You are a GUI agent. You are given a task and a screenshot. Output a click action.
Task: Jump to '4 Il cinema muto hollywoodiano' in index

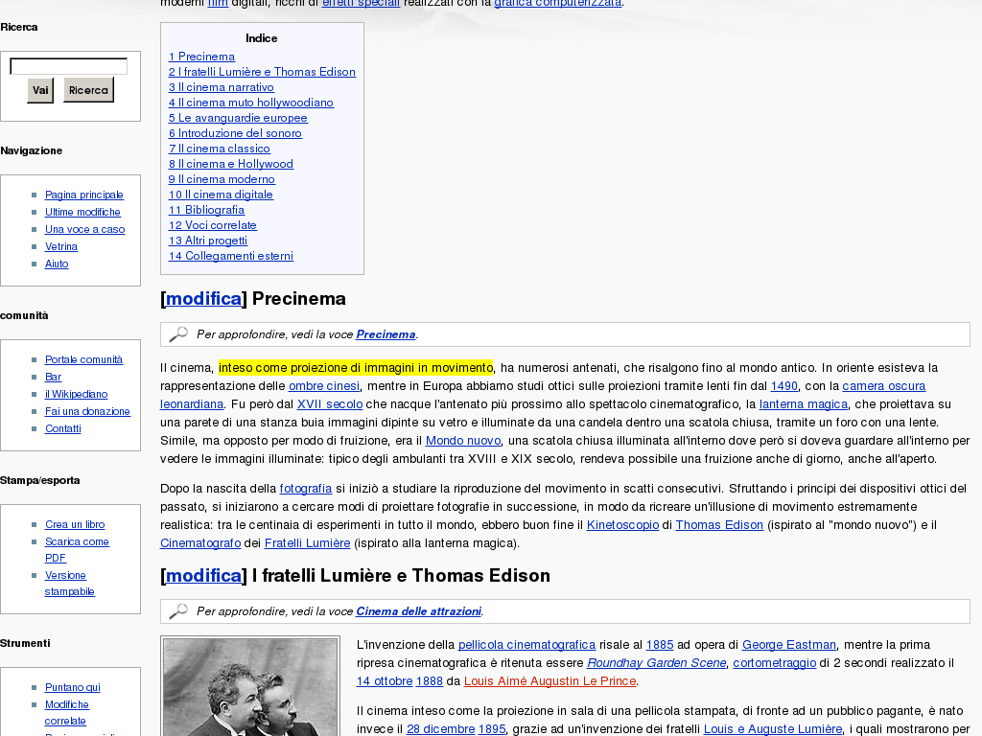pyautogui.click(x=251, y=103)
